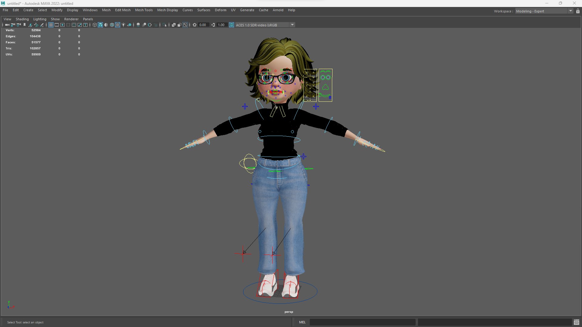
Task: Open the panel Shading menu
Action: pos(22,19)
